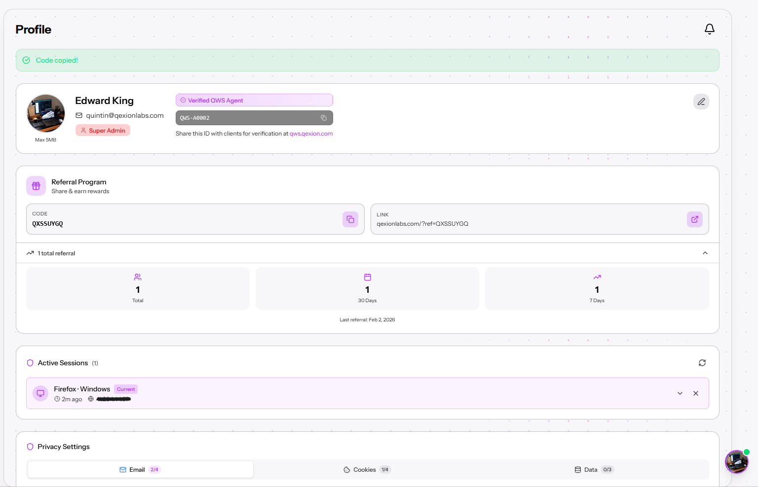The image size is (758, 487).
Task: Click Edward King's profile avatar
Action: click(x=45, y=113)
